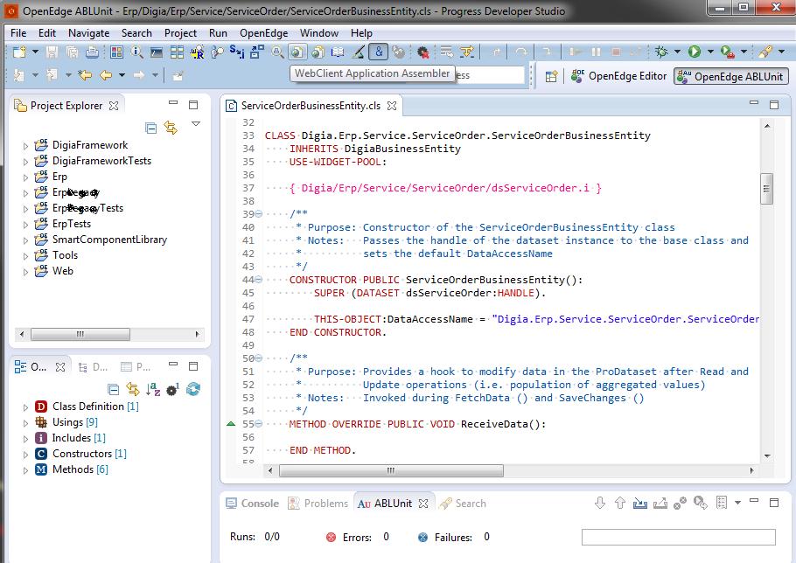The height and width of the screenshot is (563, 796).
Task: Expand the SmartComponentLibrary project node
Action: tap(25, 240)
